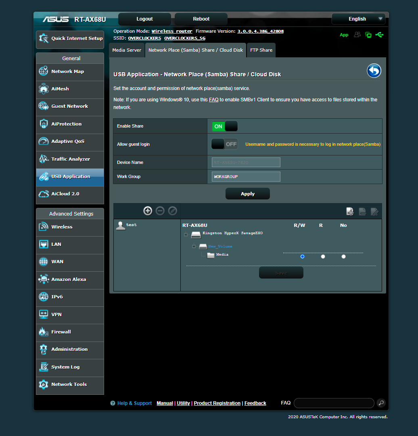This screenshot has height=436, width=418.
Task: Delete account using the minus icon
Action: point(160,211)
